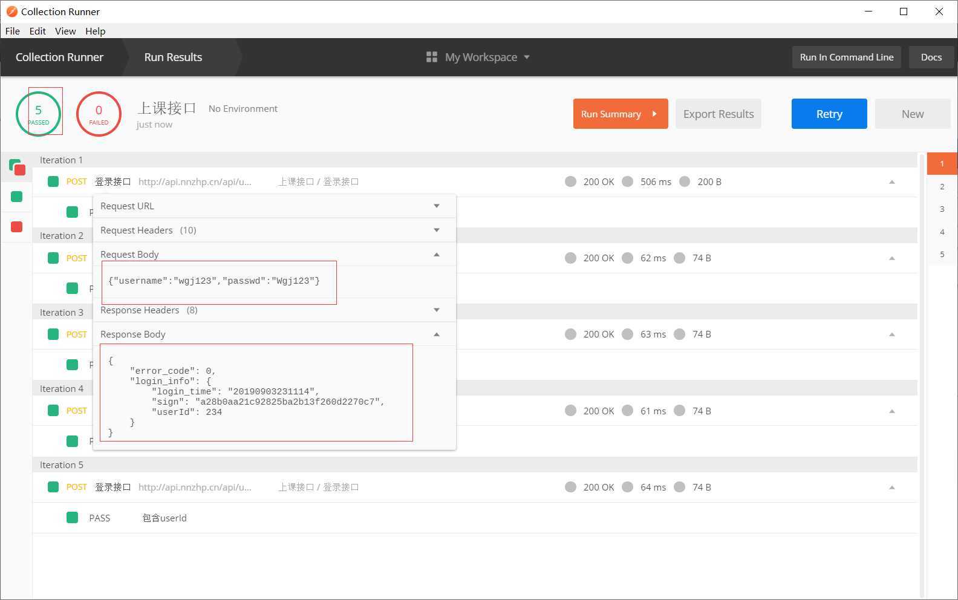This screenshot has width=958, height=600.
Task: Show all results filter icon
Action: point(17,167)
